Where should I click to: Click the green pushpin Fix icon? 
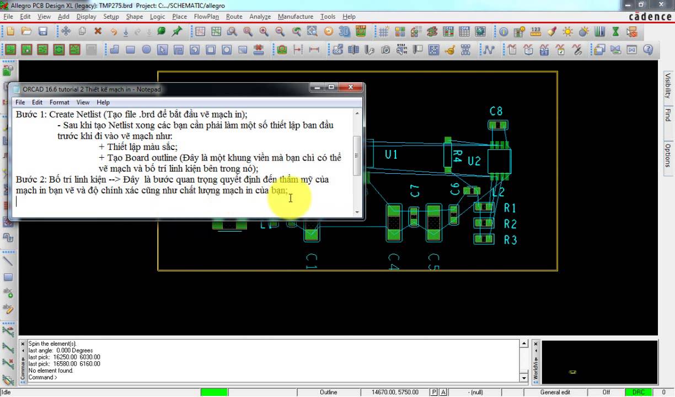point(177,31)
